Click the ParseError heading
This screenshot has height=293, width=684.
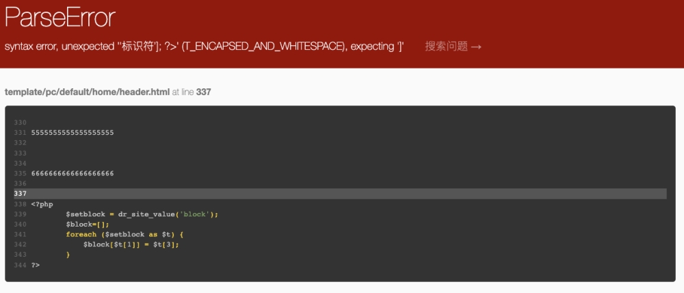60,18
